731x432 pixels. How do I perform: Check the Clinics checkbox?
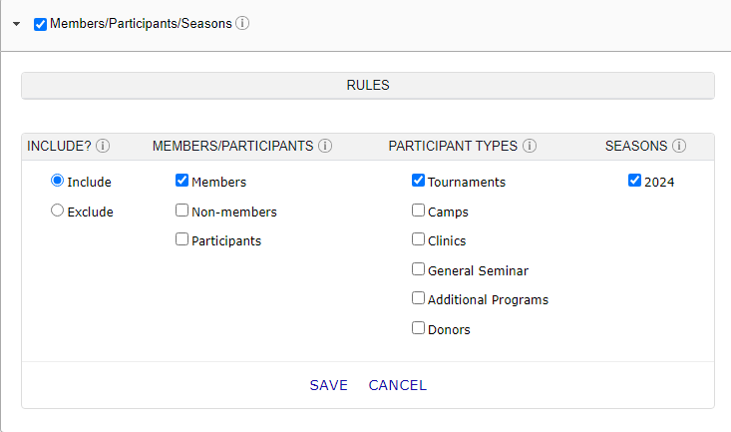pos(418,239)
